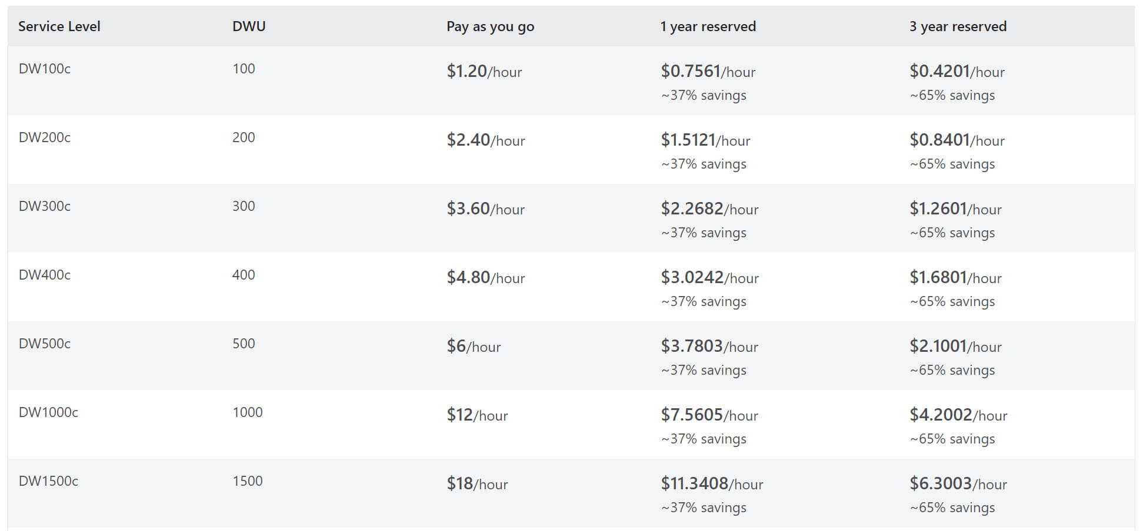Screen dimensions: 1143x531
Task: Select the $7.5605/hour 1 year reserved price
Action: [x=709, y=415]
